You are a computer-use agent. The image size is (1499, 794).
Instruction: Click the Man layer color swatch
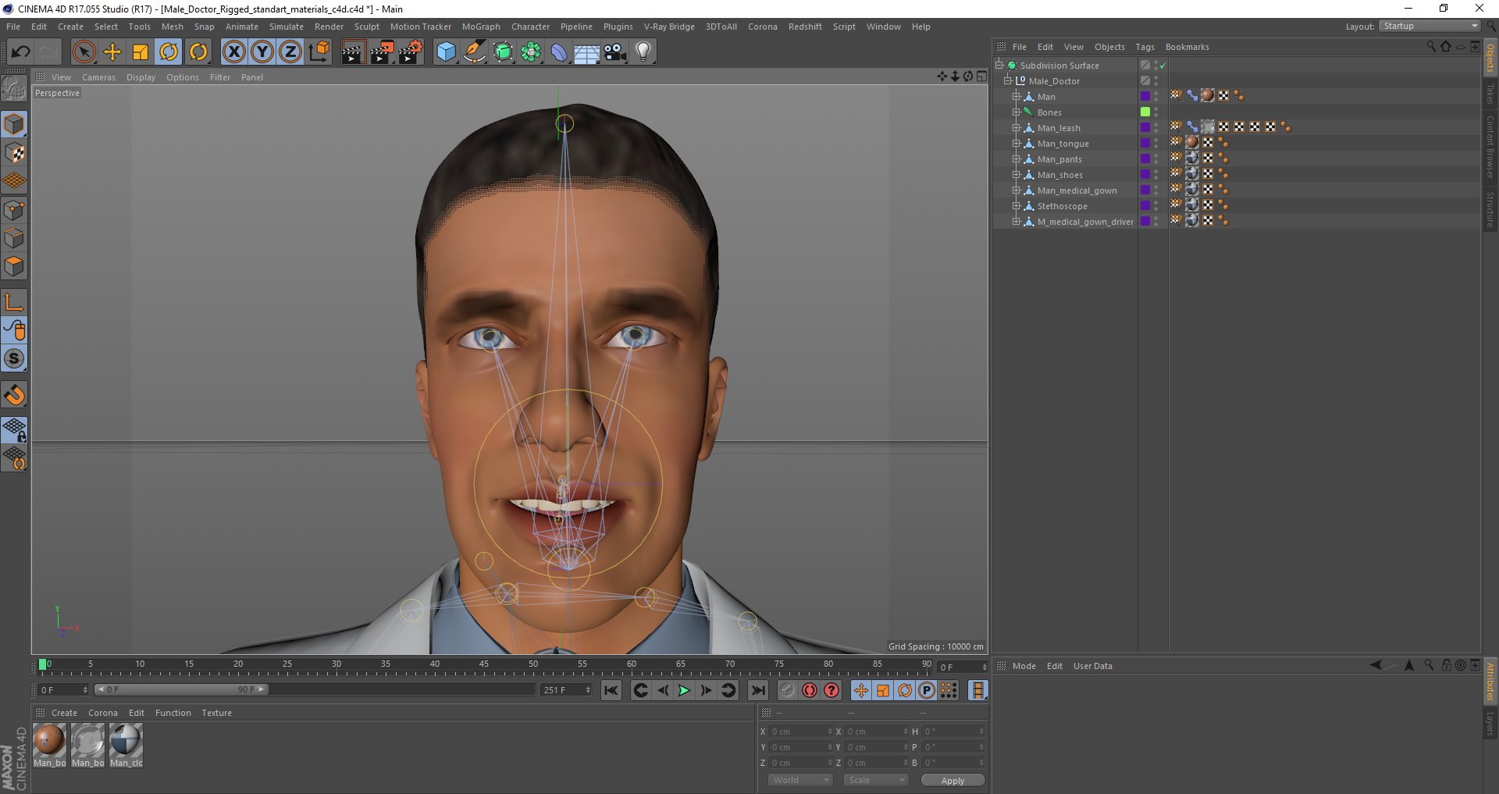[1145, 96]
